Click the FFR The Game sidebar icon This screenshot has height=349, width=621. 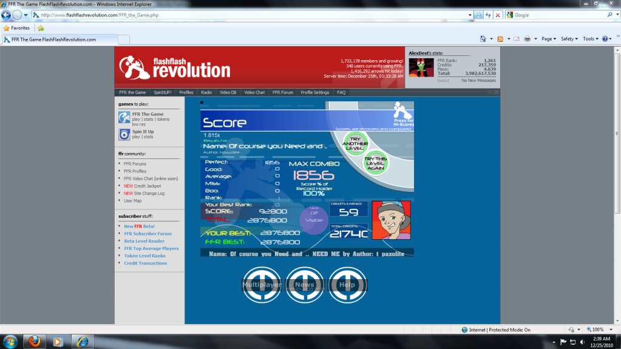click(x=124, y=117)
